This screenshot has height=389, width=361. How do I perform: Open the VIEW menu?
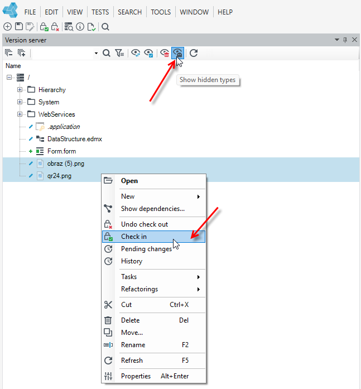tap(75, 12)
